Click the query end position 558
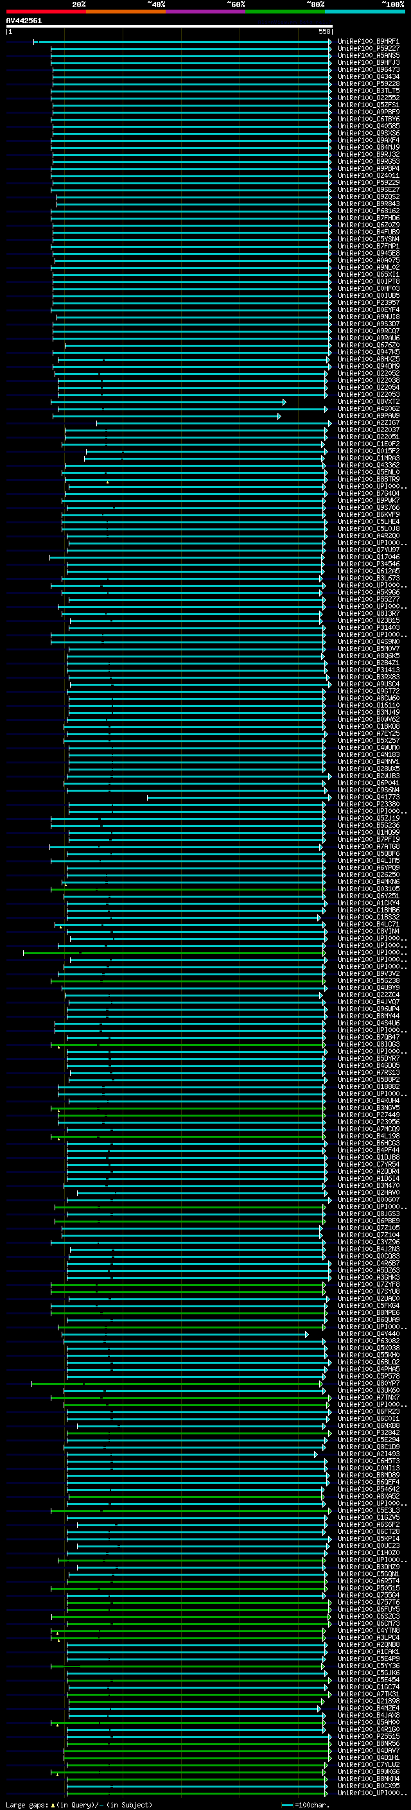The width and height of the screenshot is (411, 1810). 324,31
